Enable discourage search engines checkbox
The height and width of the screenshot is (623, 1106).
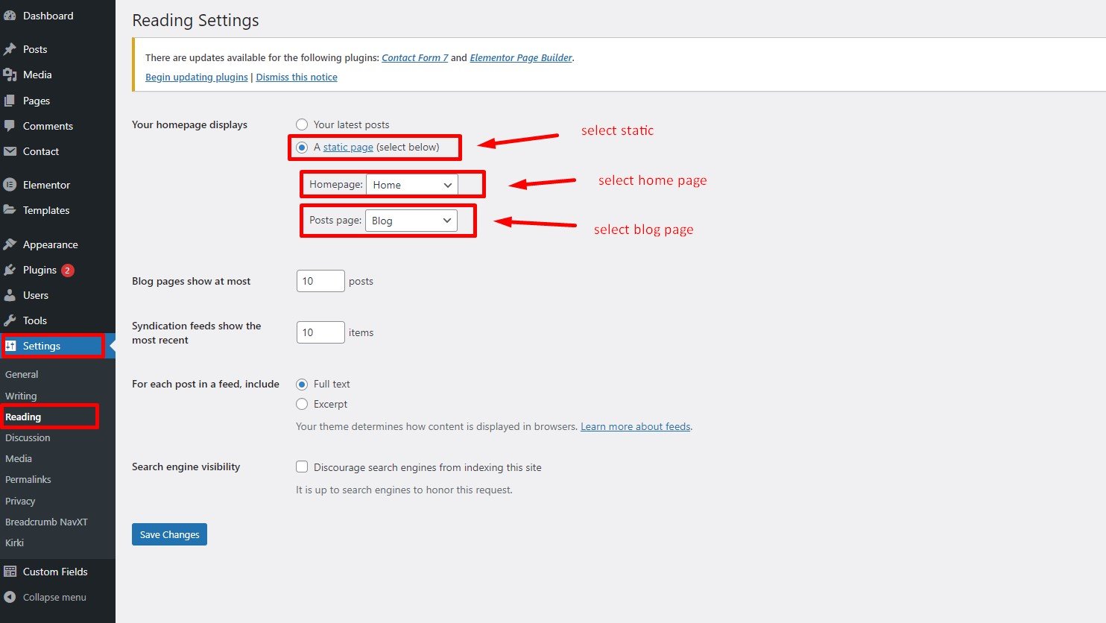(302, 467)
